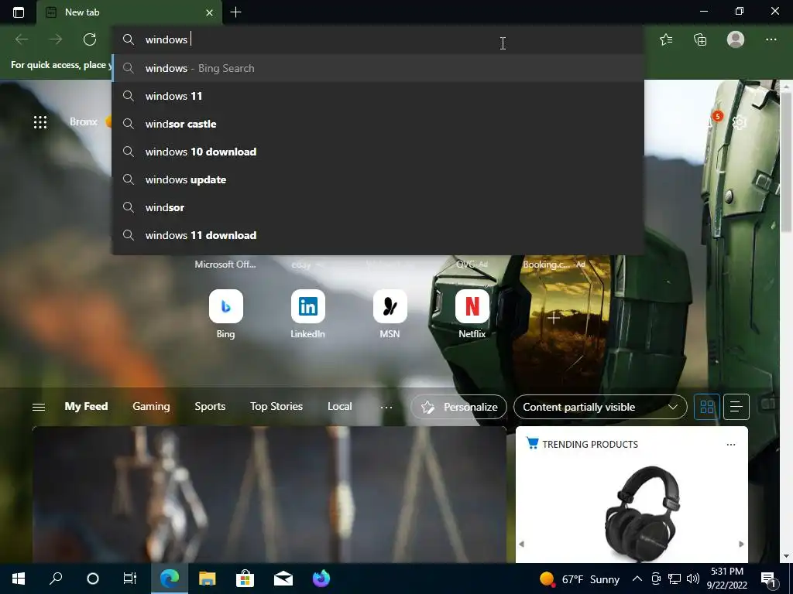Open the main feed news image
Image resolution: width=793 pixels, height=594 pixels.
[x=269, y=494]
